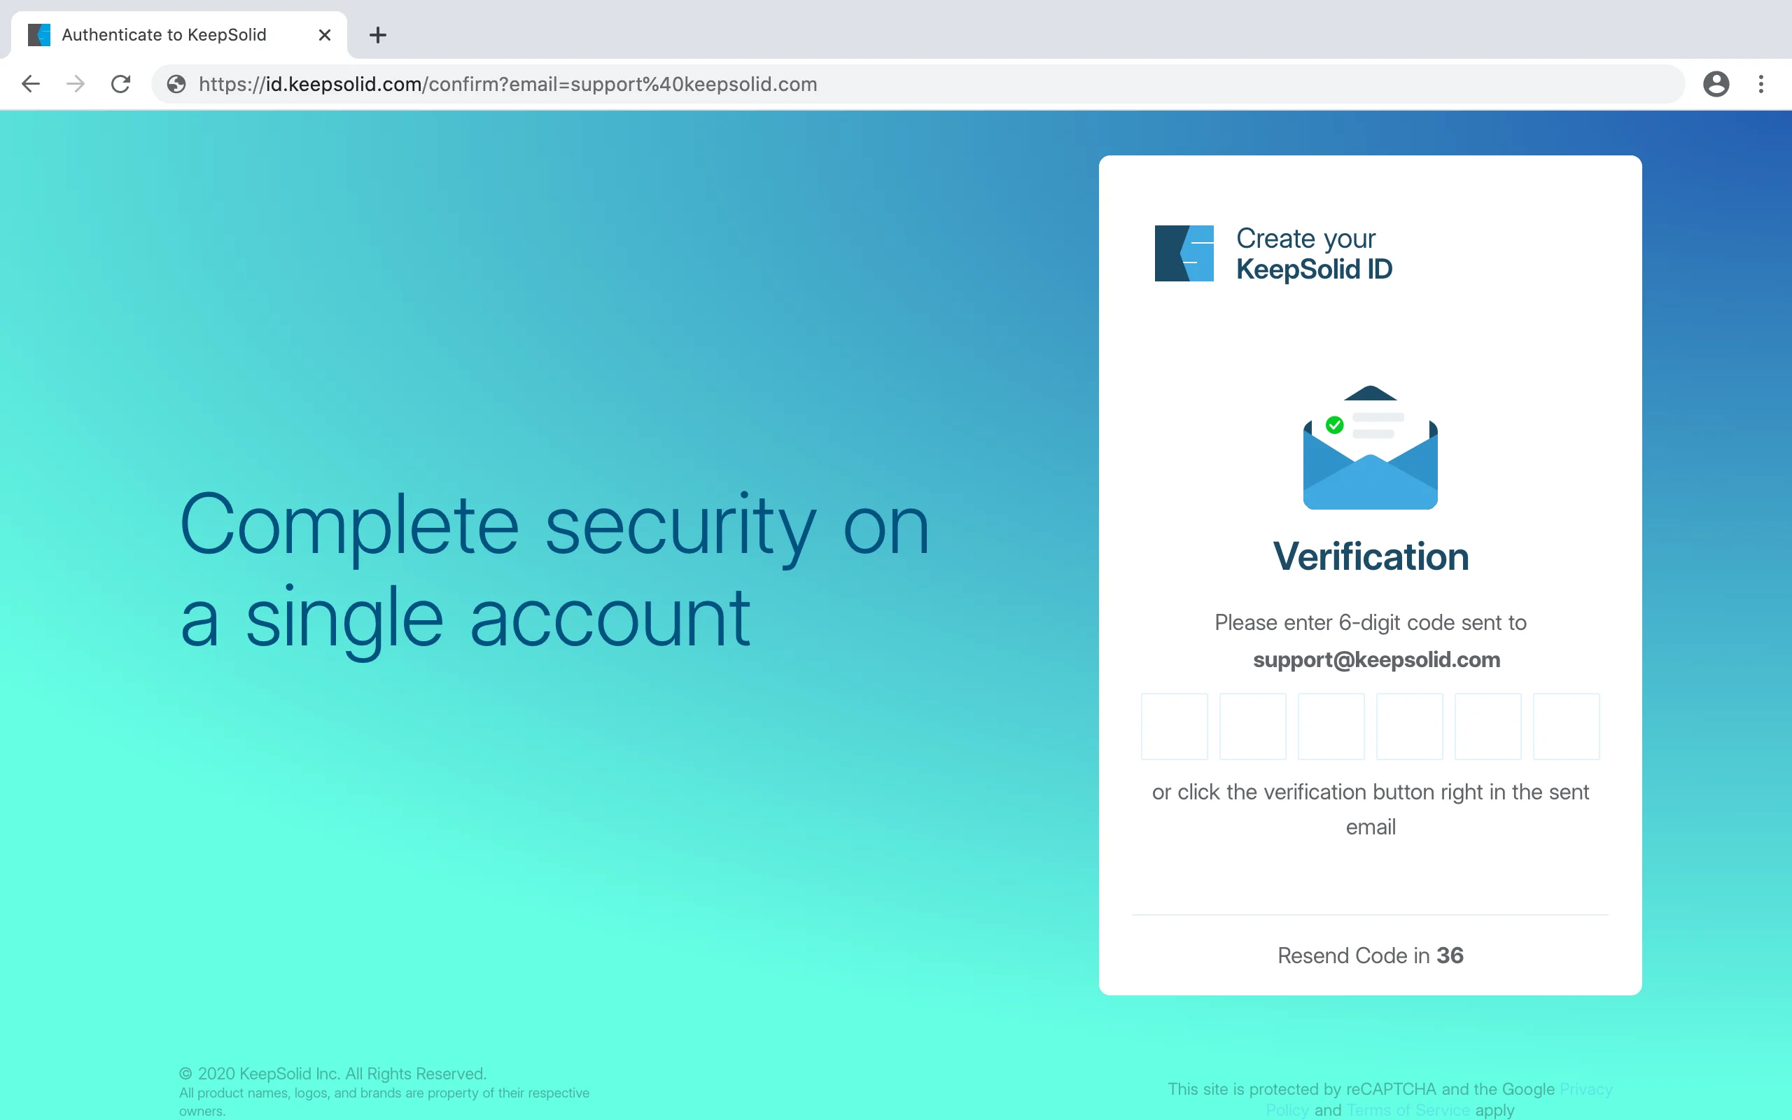Focus the fifth code digit box
1792x1120 pixels.
point(1487,726)
